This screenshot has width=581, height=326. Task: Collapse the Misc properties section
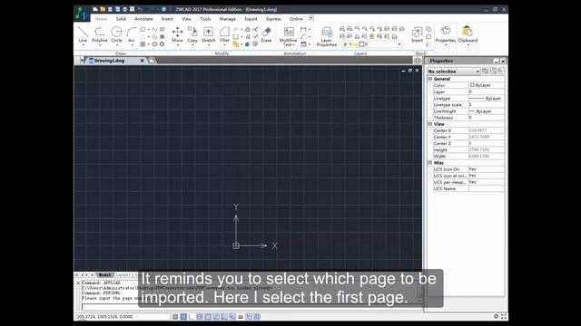pyautogui.click(x=430, y=163)
